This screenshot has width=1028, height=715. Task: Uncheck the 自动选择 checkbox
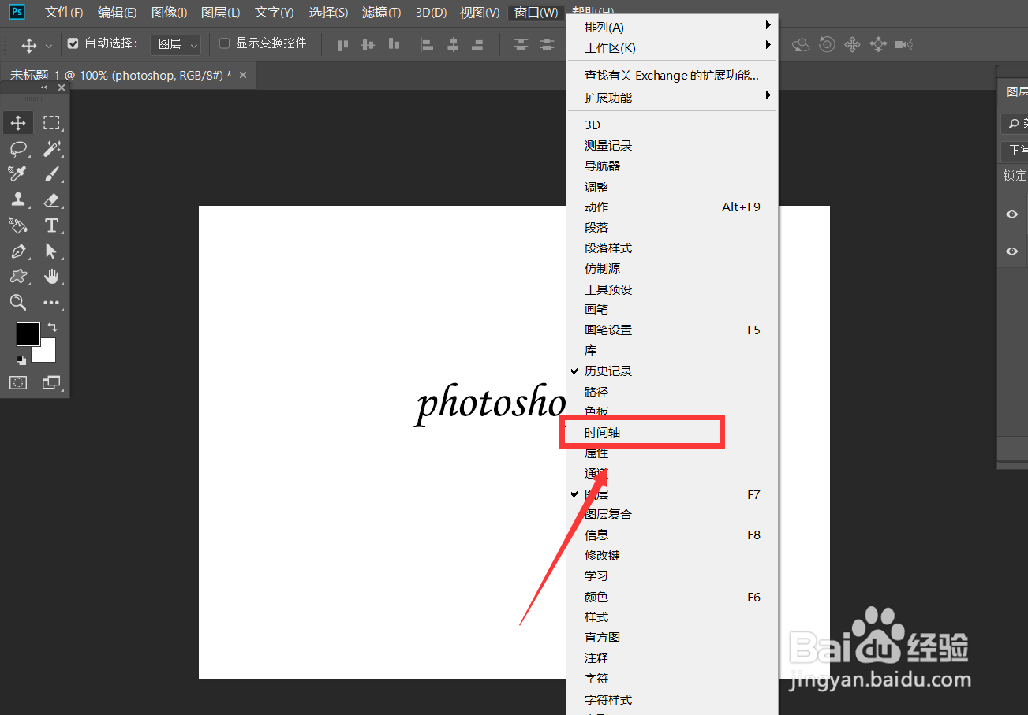(73, 44)
